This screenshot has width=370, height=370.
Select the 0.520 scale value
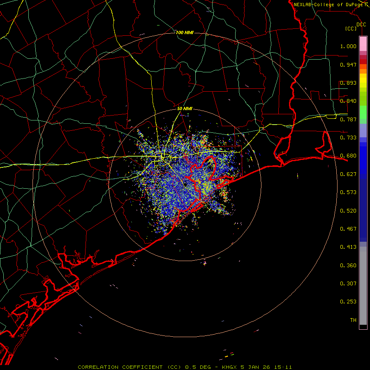coord(348,211)
